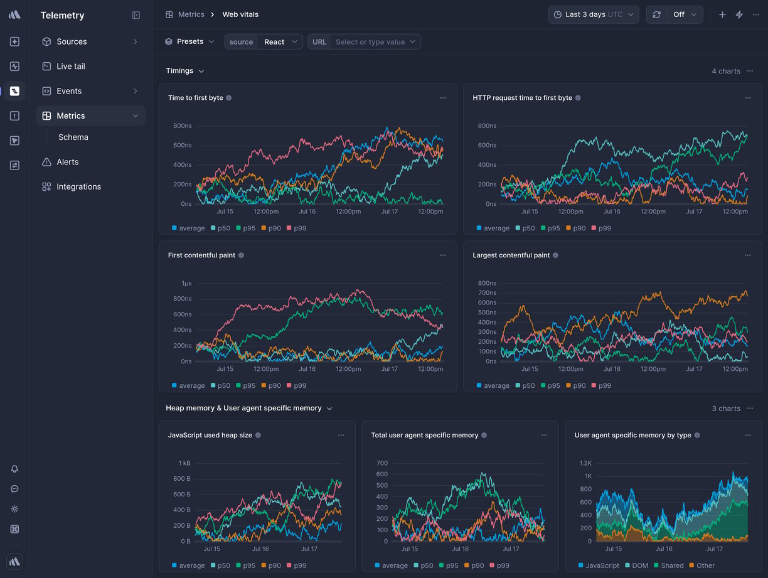Toggle p99 series in Total user agent memory legend
Image resolution: width=768 pixels, height=578 pixels.
(499, 565)
